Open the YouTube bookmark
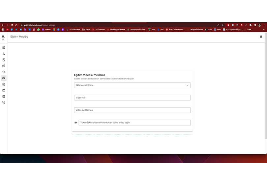267x180 pixels. 7,30
